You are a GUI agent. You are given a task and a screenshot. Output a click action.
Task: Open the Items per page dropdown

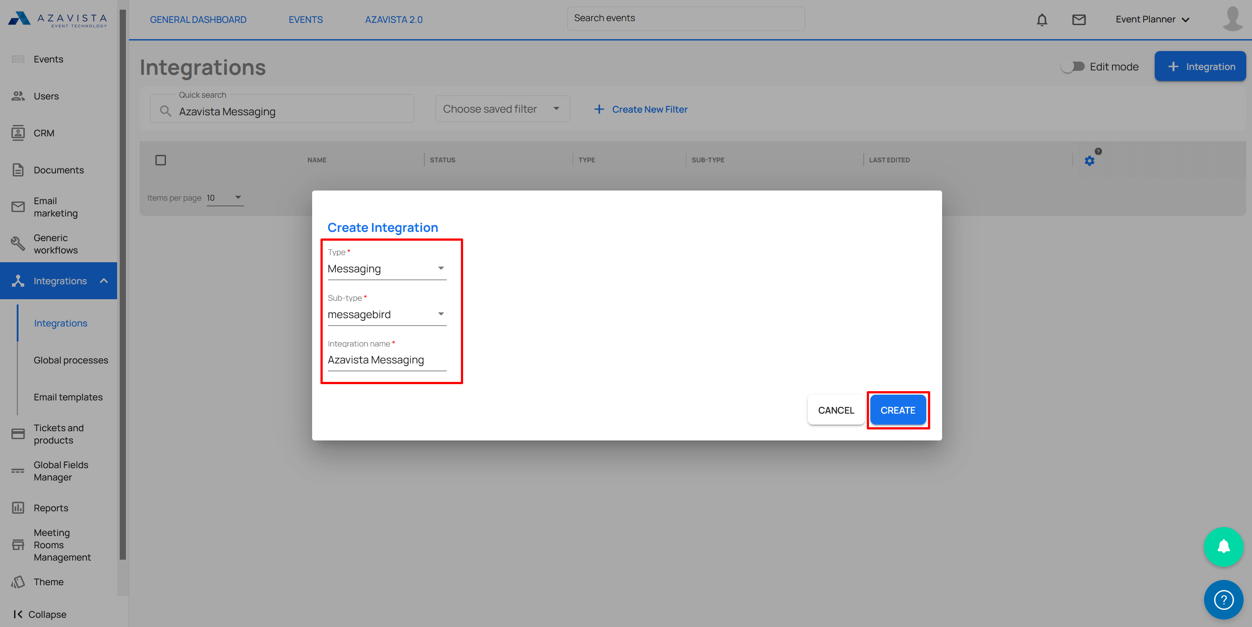(225, 198)
